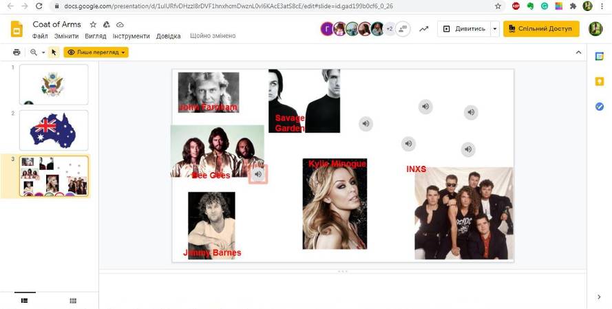Click the browser address bar URL
612x309 pixels.
229,6
